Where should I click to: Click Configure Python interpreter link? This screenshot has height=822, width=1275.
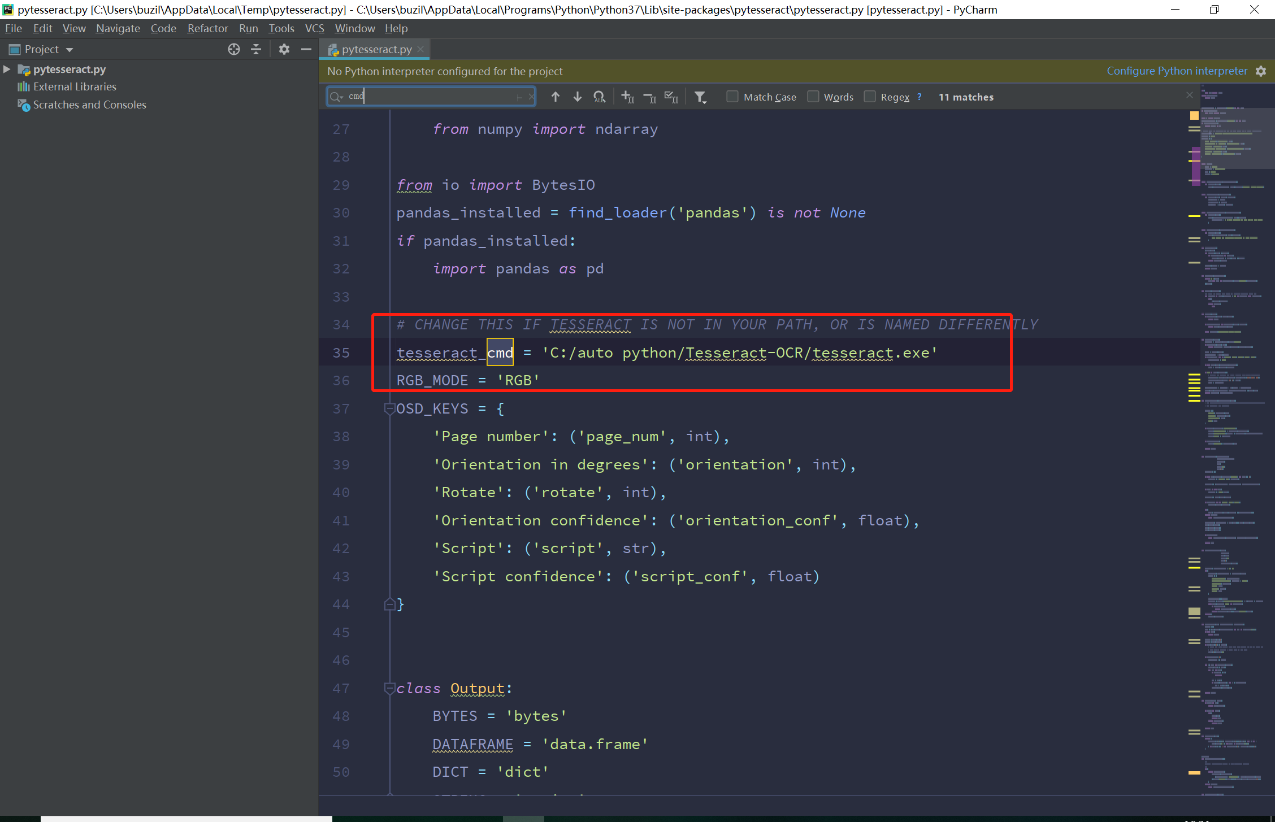[x=1177, y=71]
